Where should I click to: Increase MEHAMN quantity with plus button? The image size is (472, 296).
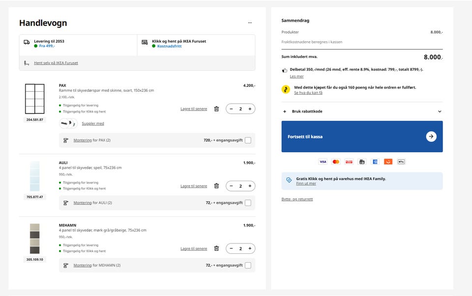click(x=250, y=249)
